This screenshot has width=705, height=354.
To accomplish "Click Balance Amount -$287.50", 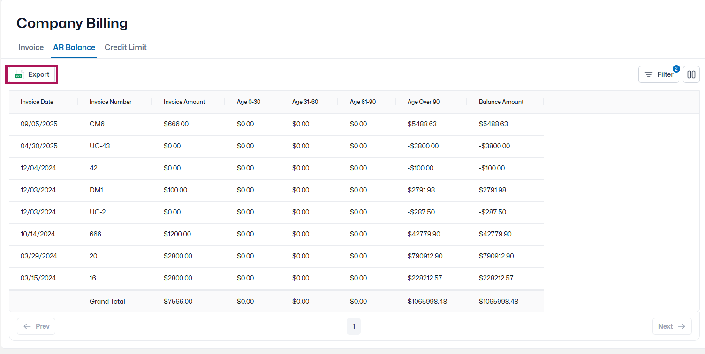I will coord(493,212).
